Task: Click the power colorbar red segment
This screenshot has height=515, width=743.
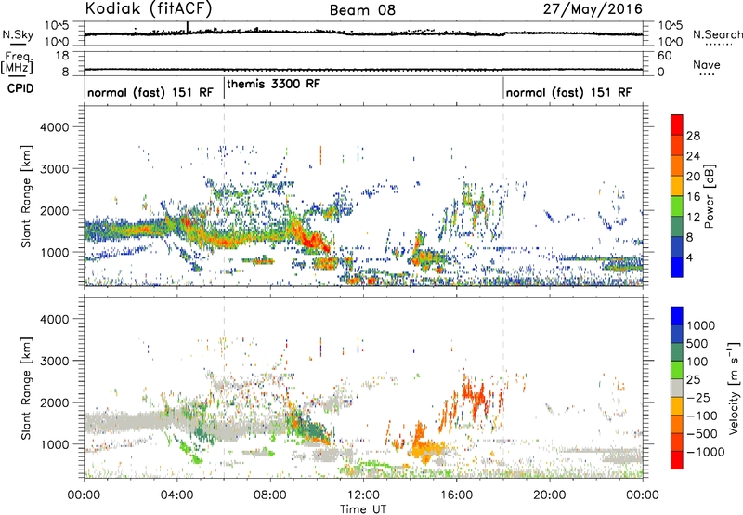Action: [677, 125]
